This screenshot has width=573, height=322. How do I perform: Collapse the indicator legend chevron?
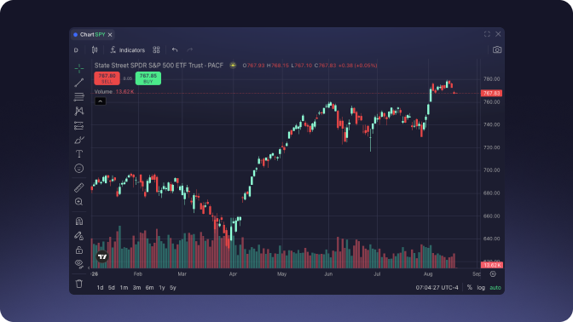pyautogui.click(x=100, y=101)
